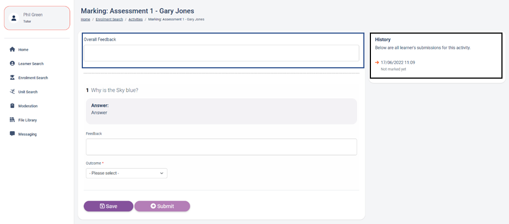This screenshot has height=224, width=509.
Task: Click the Unit Search icon
Action: [12, 92]
